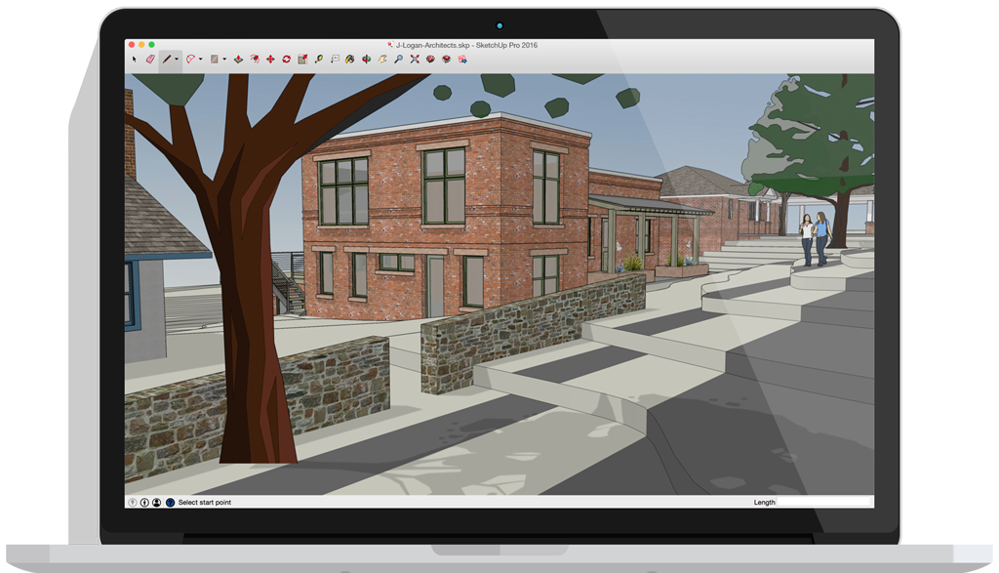Screen dimensions: 999x573
Task: Activate the Push/Pull tool
Action: pos(238,60)
